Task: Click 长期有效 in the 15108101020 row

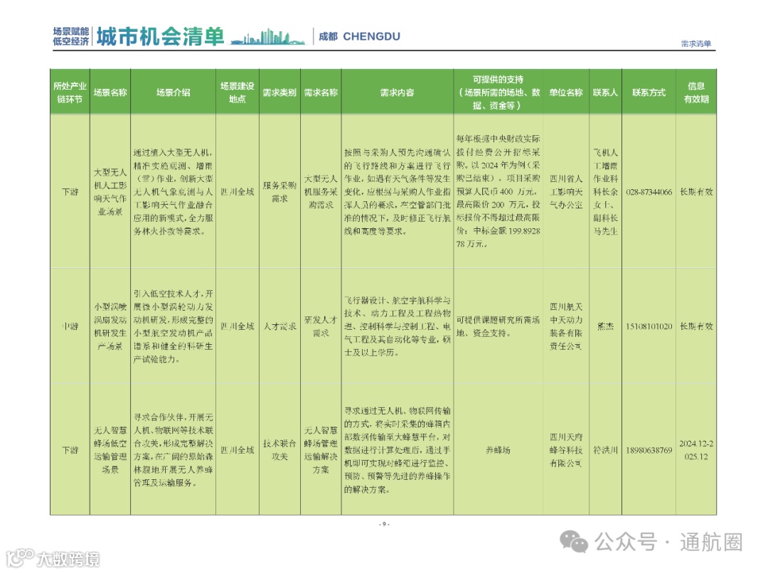Action: 696,326
